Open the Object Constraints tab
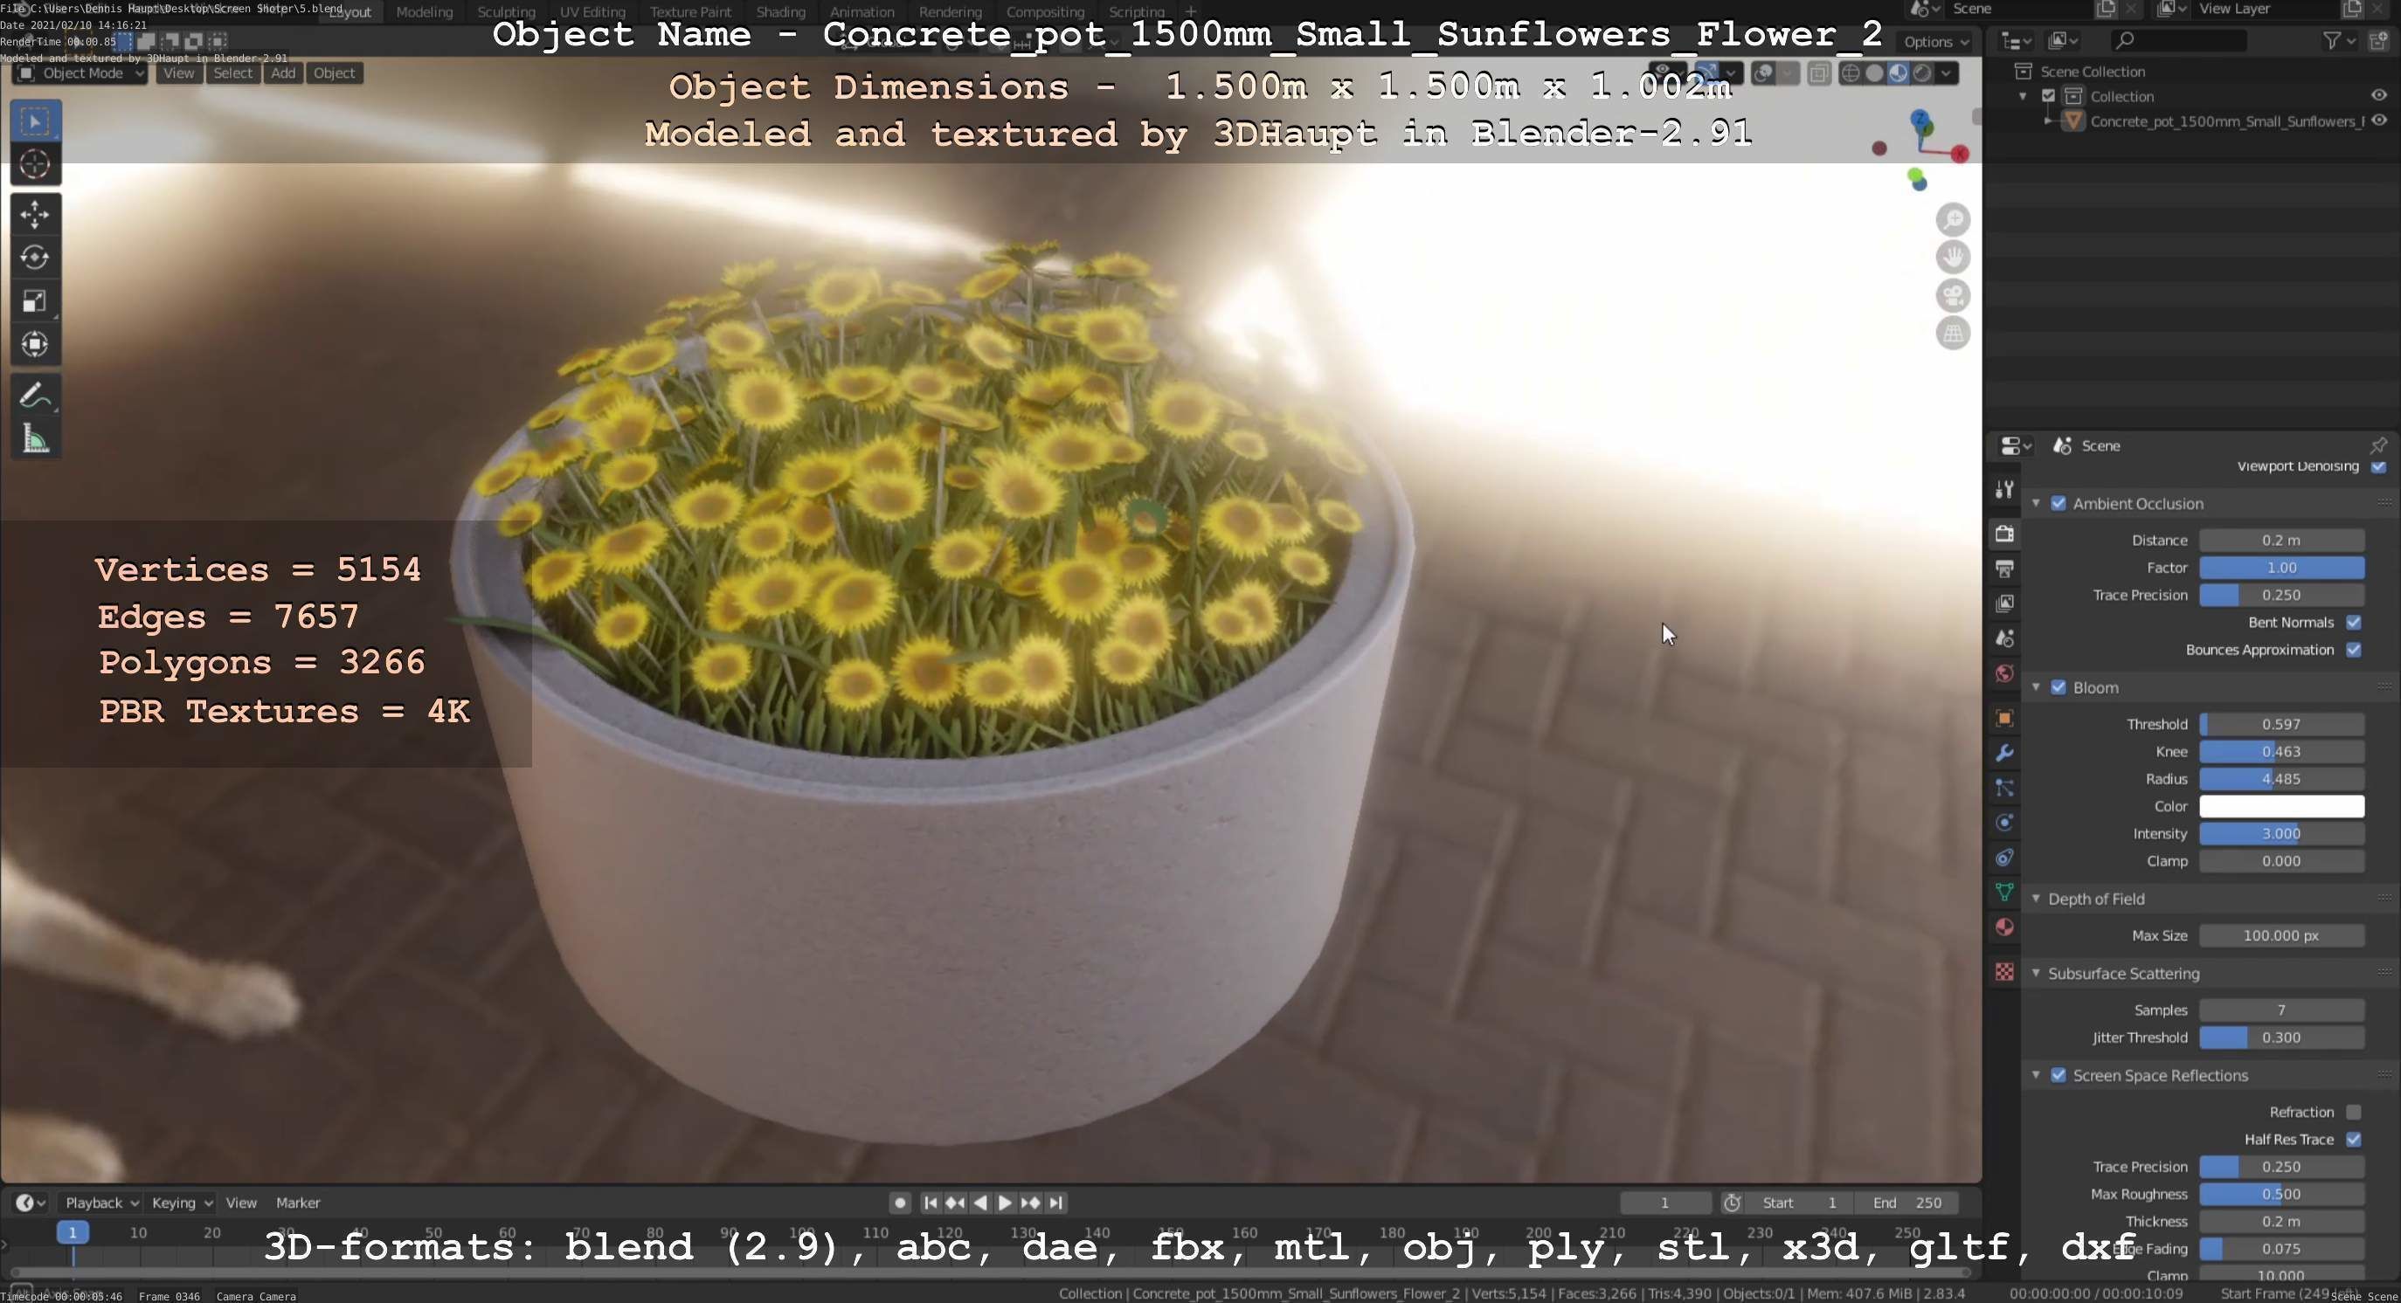Screen dimensions: 2401x1303 (2004, 858)
